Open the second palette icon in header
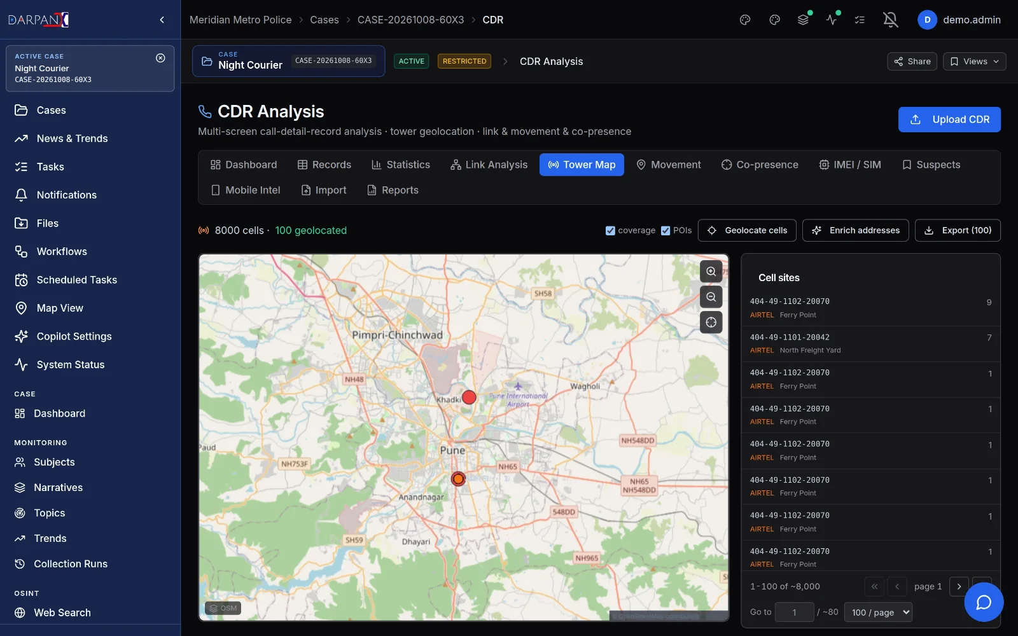The height and width of the screenshot is (636, 1018). [x=774, y=20]
